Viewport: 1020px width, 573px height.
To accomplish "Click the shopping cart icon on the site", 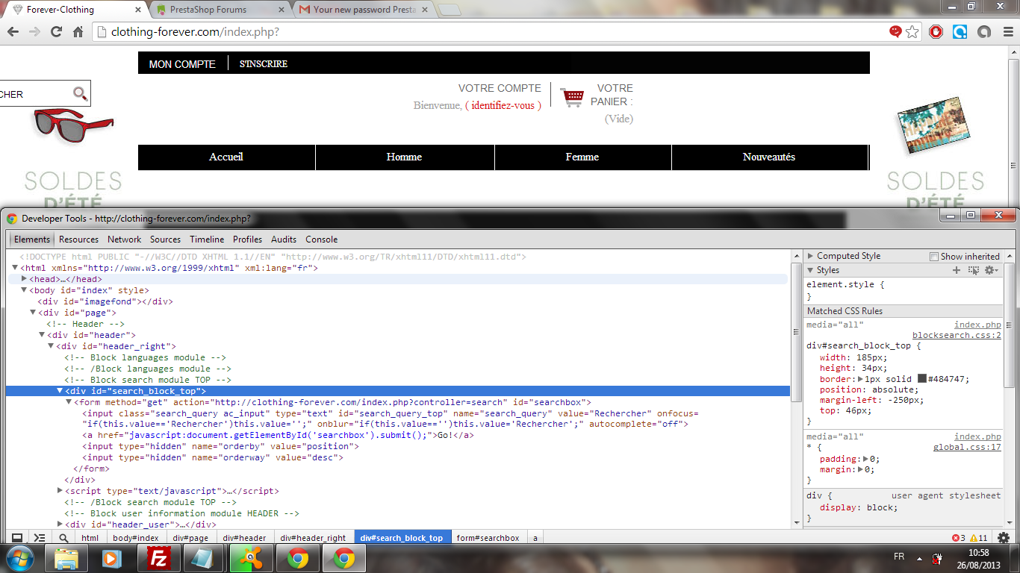I will point(572,97).
